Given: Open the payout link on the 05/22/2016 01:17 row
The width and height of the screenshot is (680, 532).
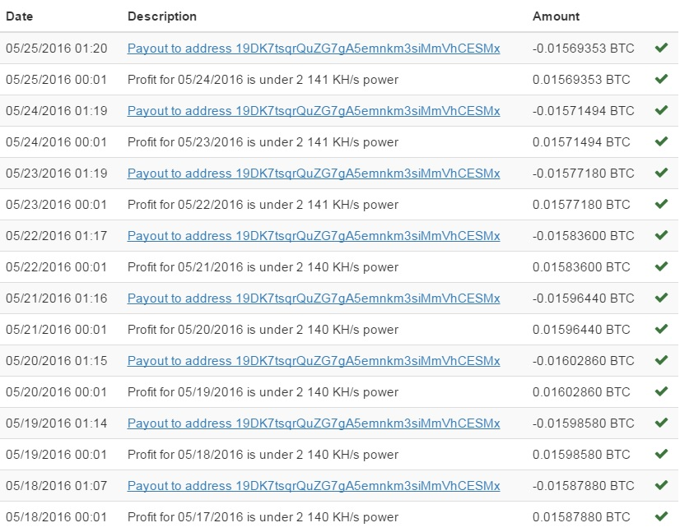Looking at the screenshot, I should pyautogui.click(x=314, y=236).
